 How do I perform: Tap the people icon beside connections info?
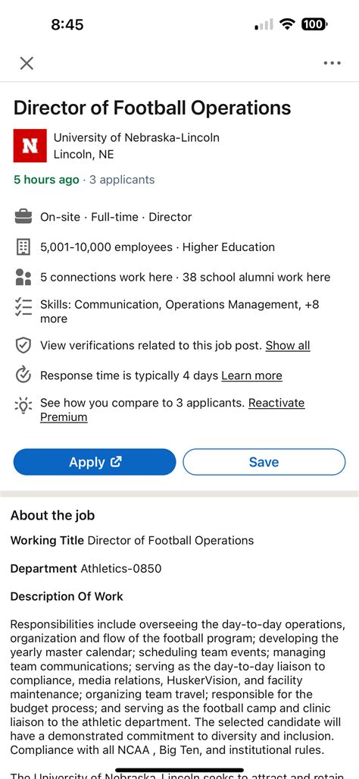23,277
